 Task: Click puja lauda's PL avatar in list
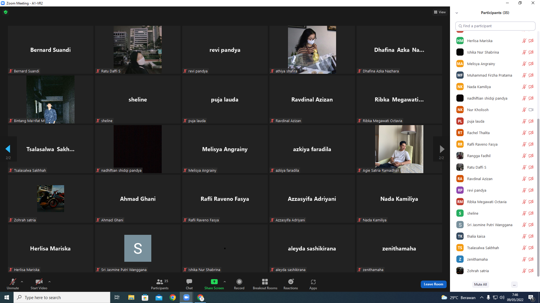(x=460, y=121)
